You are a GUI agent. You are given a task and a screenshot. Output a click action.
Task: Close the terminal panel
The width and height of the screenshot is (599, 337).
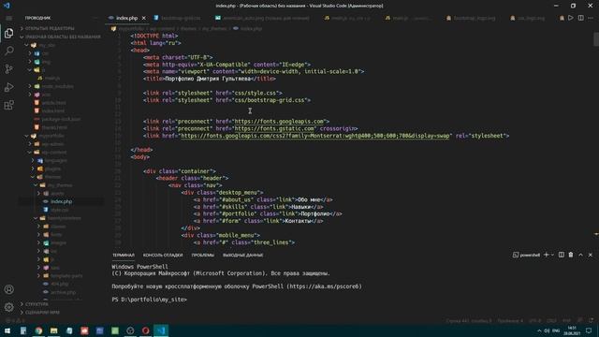pos(591,255)
